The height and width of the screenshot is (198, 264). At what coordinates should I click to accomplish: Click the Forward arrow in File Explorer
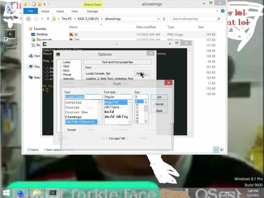pyautogui.click(x=36, y=19)
